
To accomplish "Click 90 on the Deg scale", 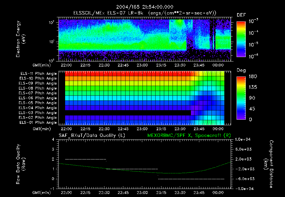I will tap(252, 98).
